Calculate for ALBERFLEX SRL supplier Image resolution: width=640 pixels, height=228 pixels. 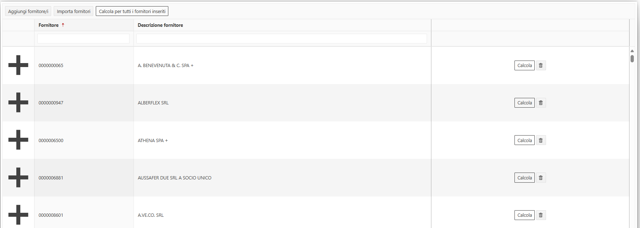pos(524,103)
